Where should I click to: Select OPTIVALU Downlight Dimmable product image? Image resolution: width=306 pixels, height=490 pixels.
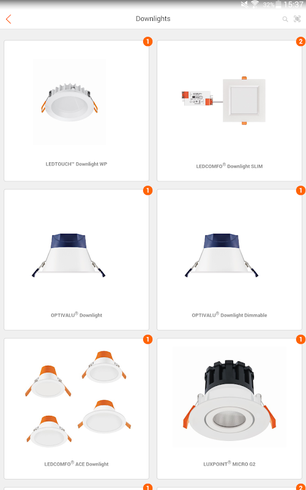point(222,255)
